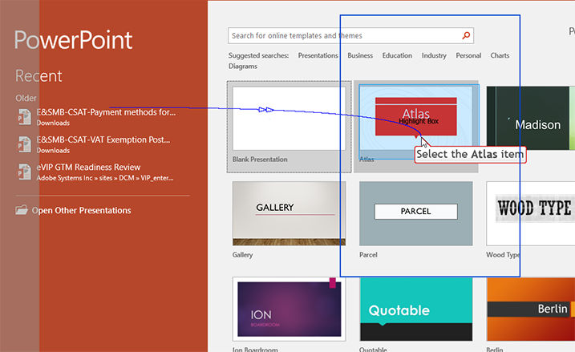Image resolution: width=575 pixels, height=352 pixels.
Task: Select the Business suggested search
Action: (360, 55)
